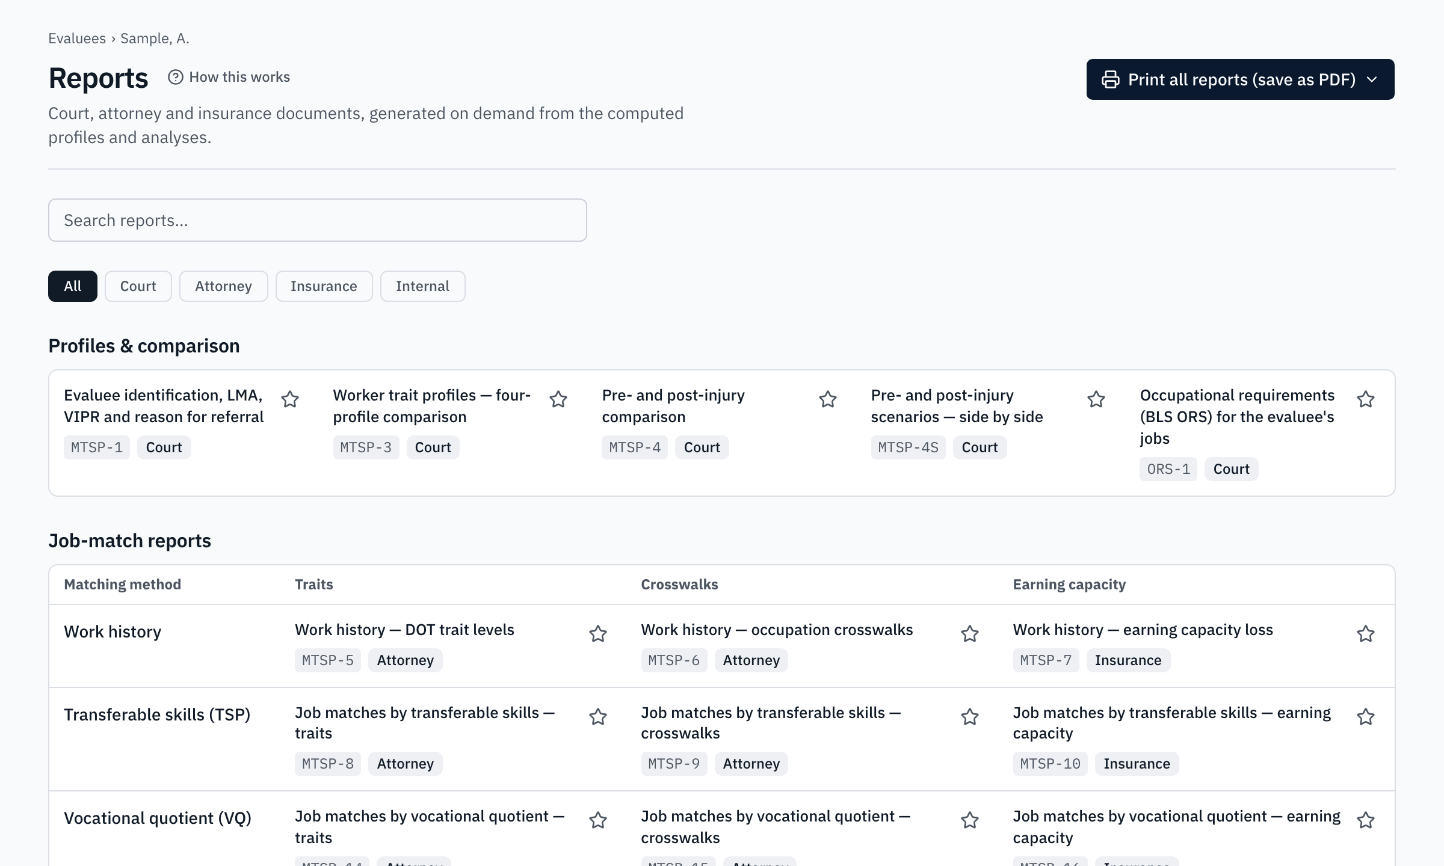Favorite transferable skills — crosswalks report

pos(970,717)
